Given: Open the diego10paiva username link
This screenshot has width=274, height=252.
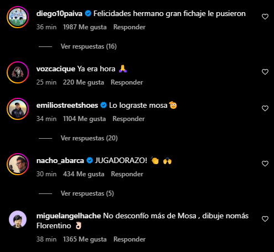Looking at the screenshot, I should [59, 14].
